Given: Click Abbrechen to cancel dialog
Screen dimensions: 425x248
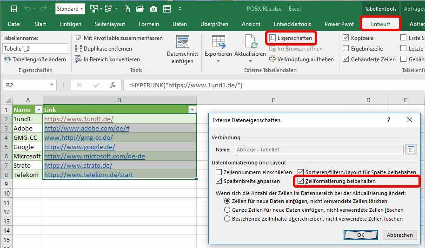Looking at the screenshot, I should pyautogui.click(x=399, y=235).
